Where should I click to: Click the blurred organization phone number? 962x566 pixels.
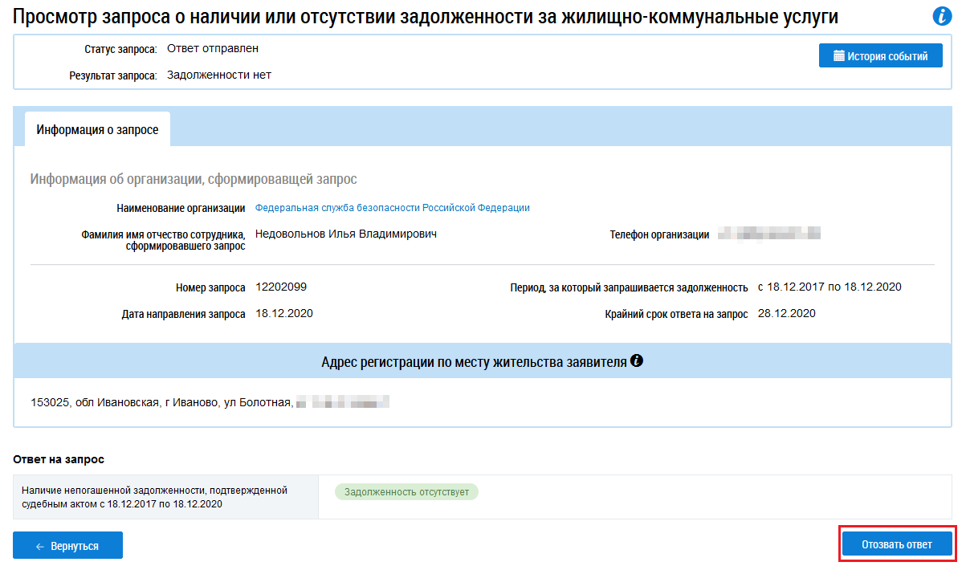click(768, 234)
